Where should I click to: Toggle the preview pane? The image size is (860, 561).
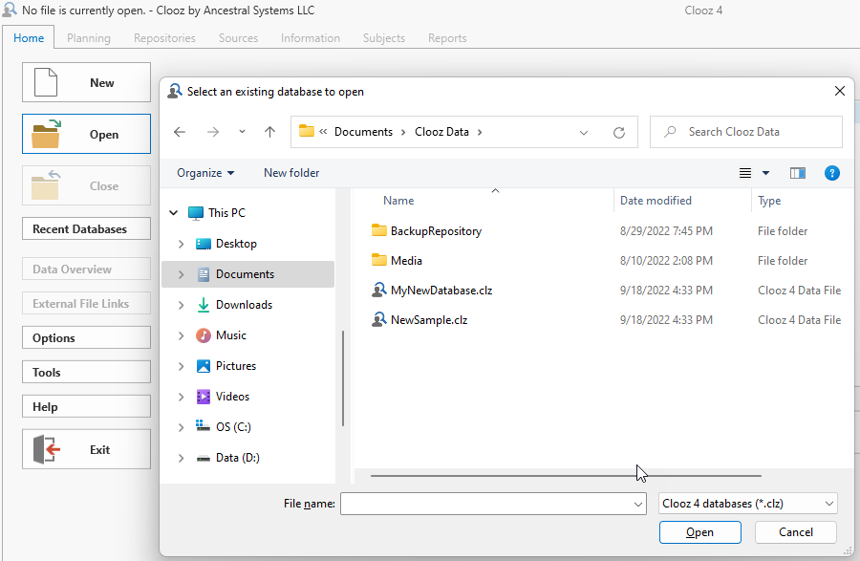[798, 173]
